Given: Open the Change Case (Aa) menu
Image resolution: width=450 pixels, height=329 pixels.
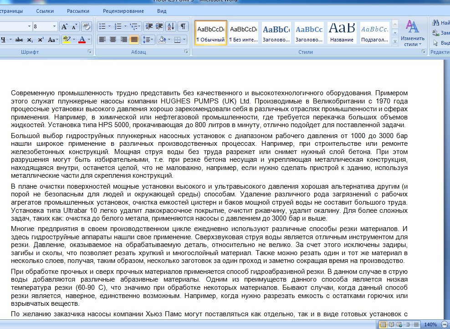Looking at the screenshot, I should click(x=53, y=40).
